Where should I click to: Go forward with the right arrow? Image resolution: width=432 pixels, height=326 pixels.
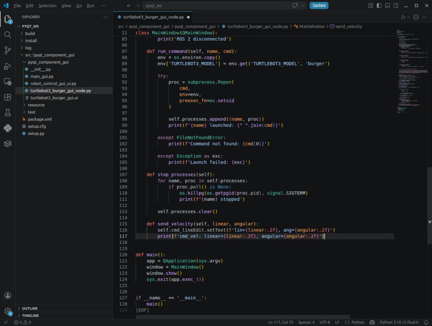tap(138, 5)
